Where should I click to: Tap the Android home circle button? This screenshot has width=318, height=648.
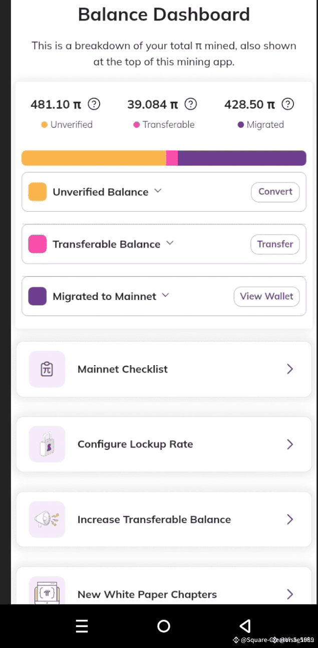click(164, 626)
